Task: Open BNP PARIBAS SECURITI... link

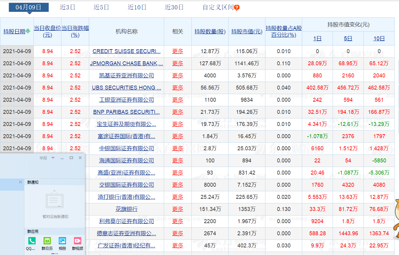Action: [x=127, y=112]
